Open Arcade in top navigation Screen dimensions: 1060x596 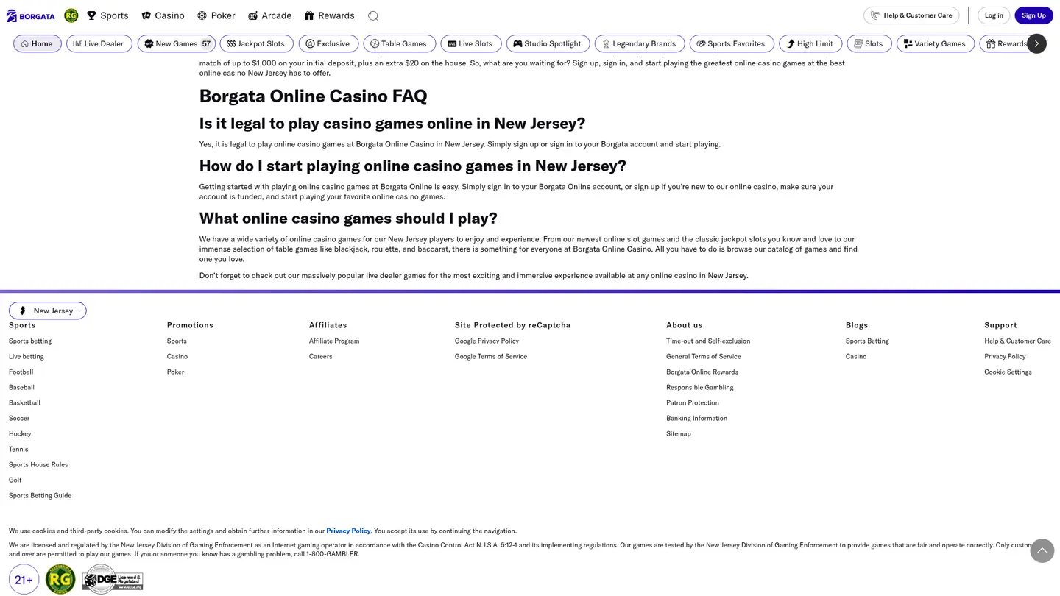tap(269, 15)
